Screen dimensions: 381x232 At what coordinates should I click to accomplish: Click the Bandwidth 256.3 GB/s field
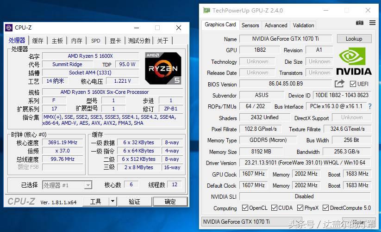347,152
